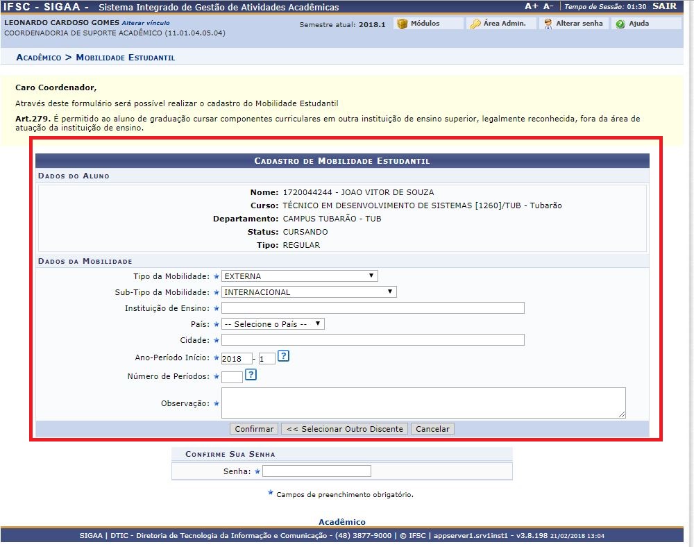Click into the Senha password field
The width and height of the screenshot is (694, 547).
click(316, 471)
